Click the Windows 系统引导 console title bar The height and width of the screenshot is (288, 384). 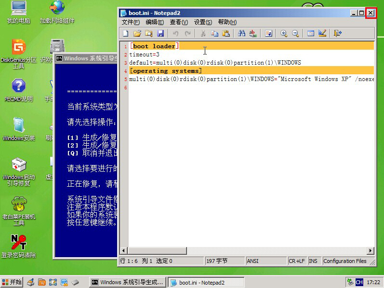[86, 58]
